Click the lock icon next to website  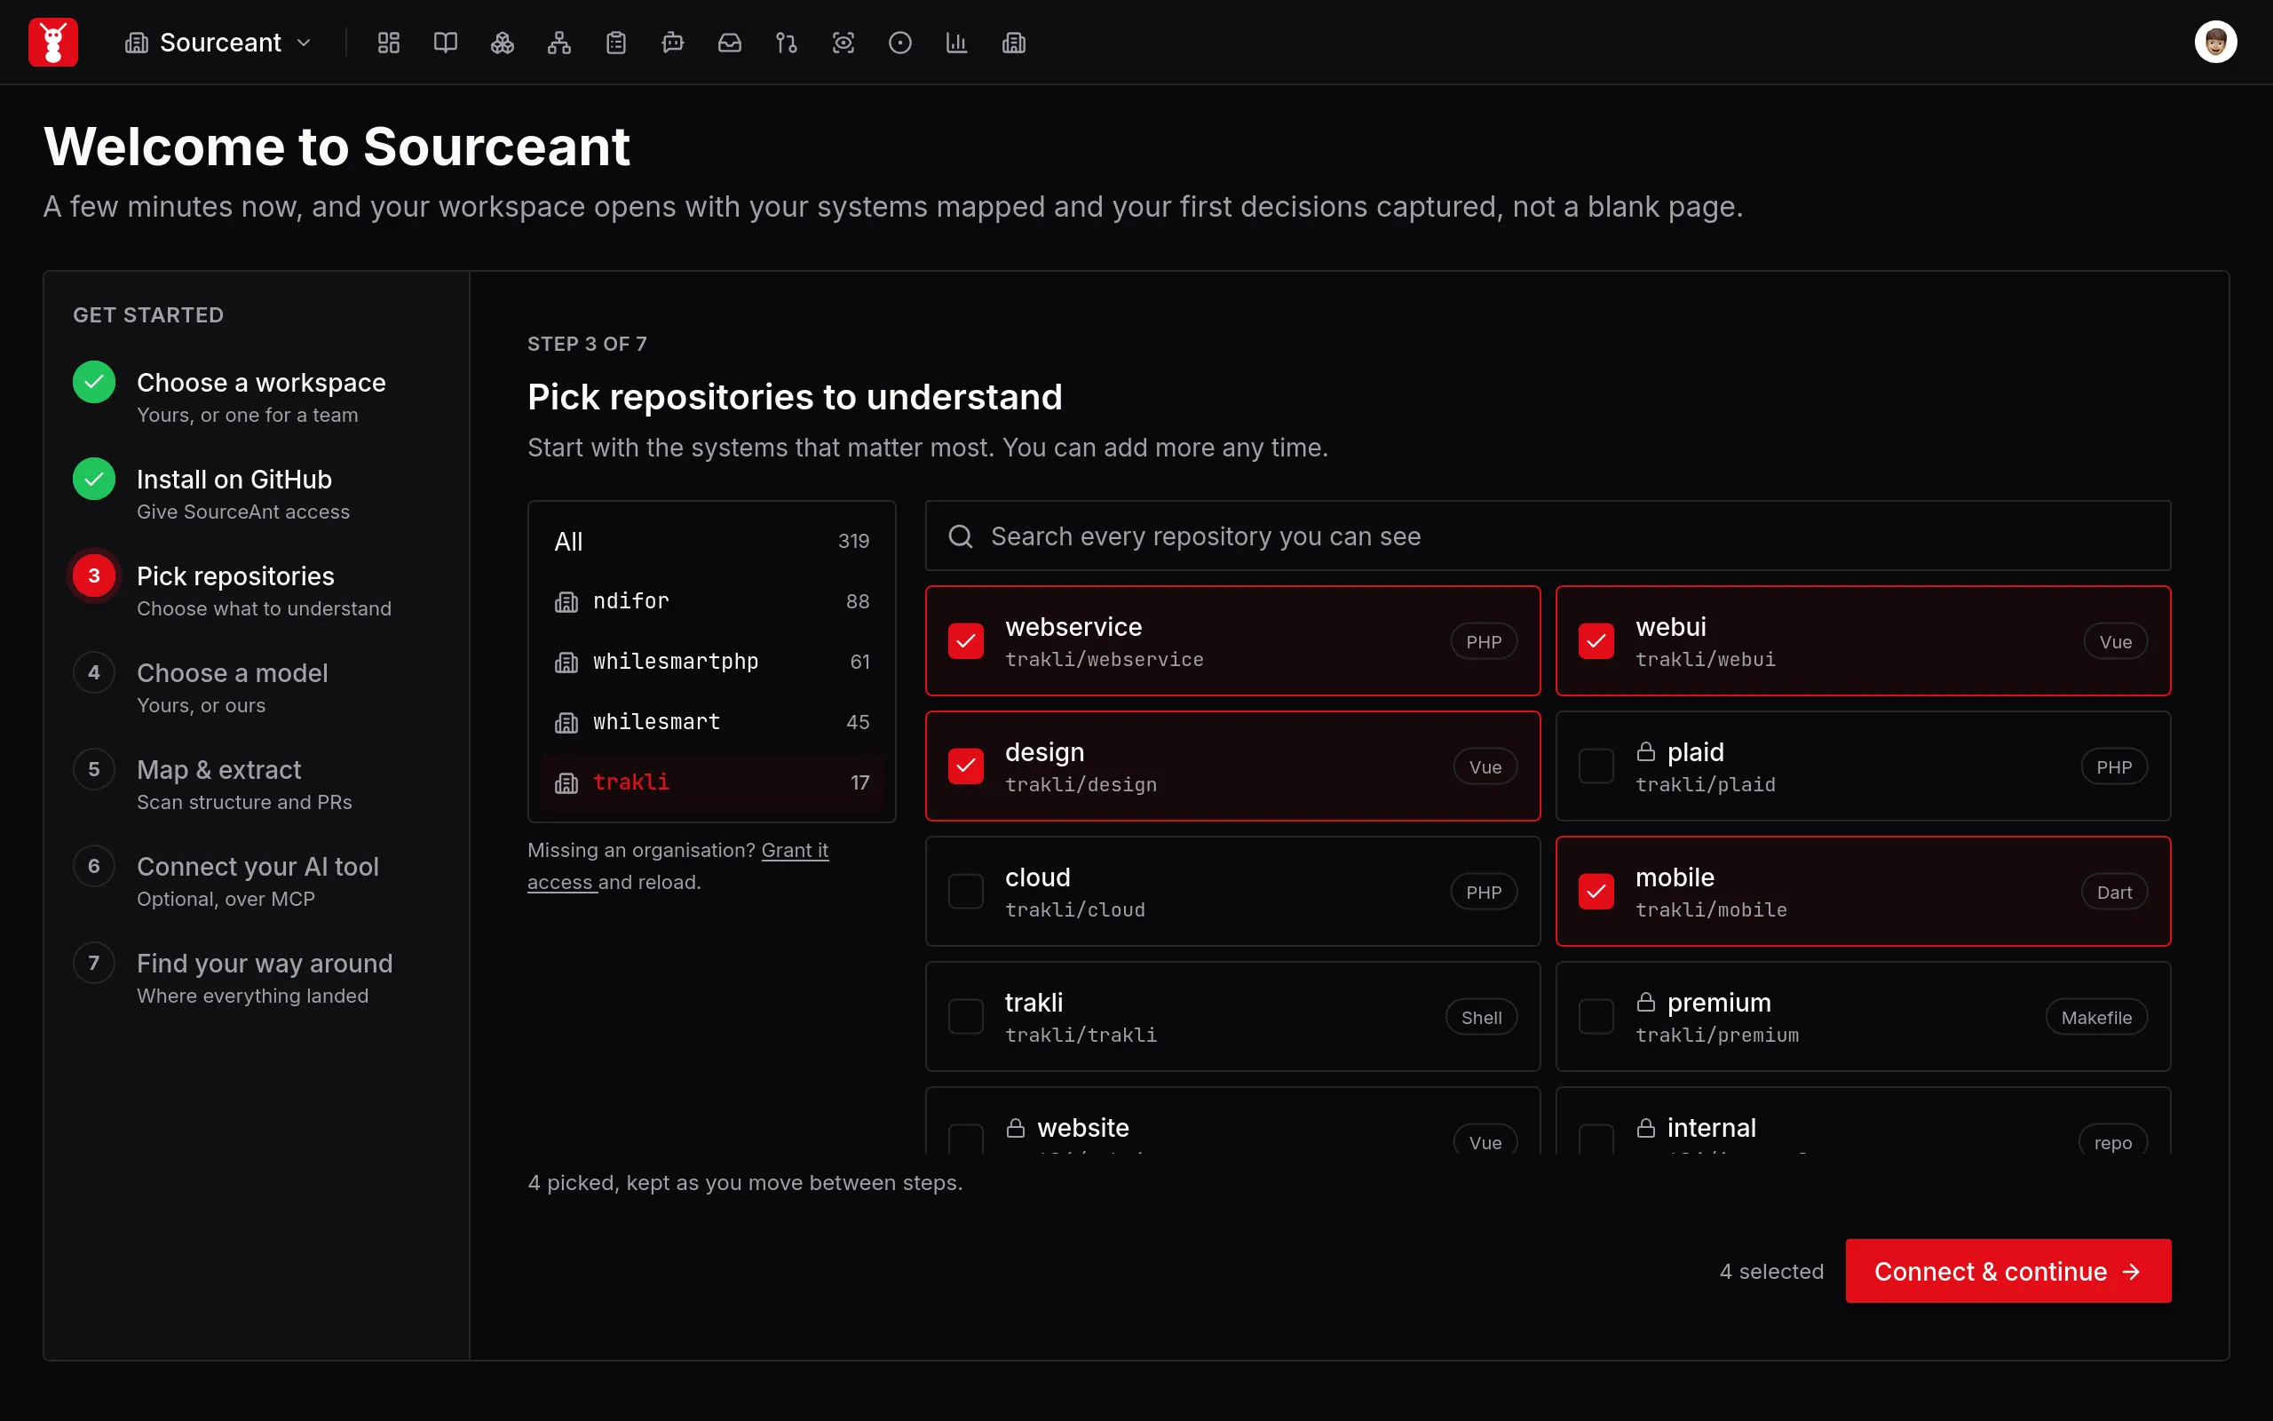tap(1016, 1127)
